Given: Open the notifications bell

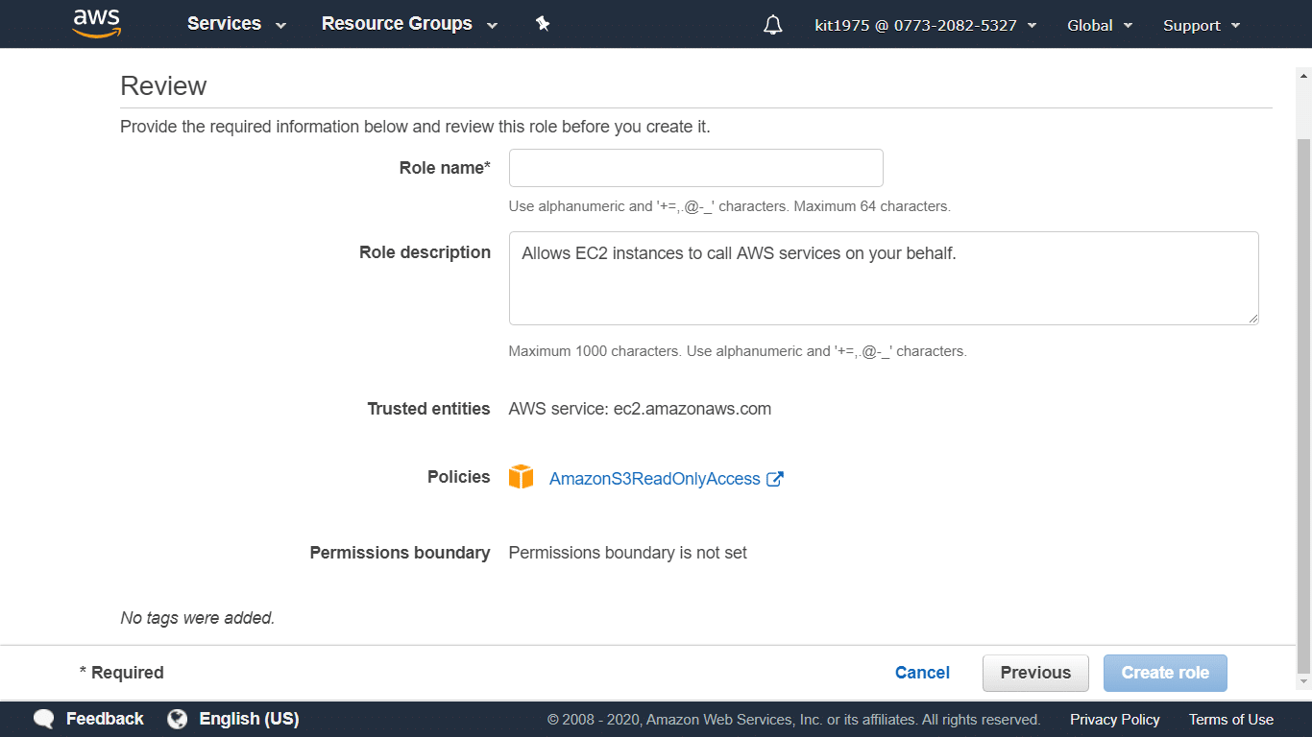Looking at the screenshot, I should pyautogui.click(x=773, y=25).
